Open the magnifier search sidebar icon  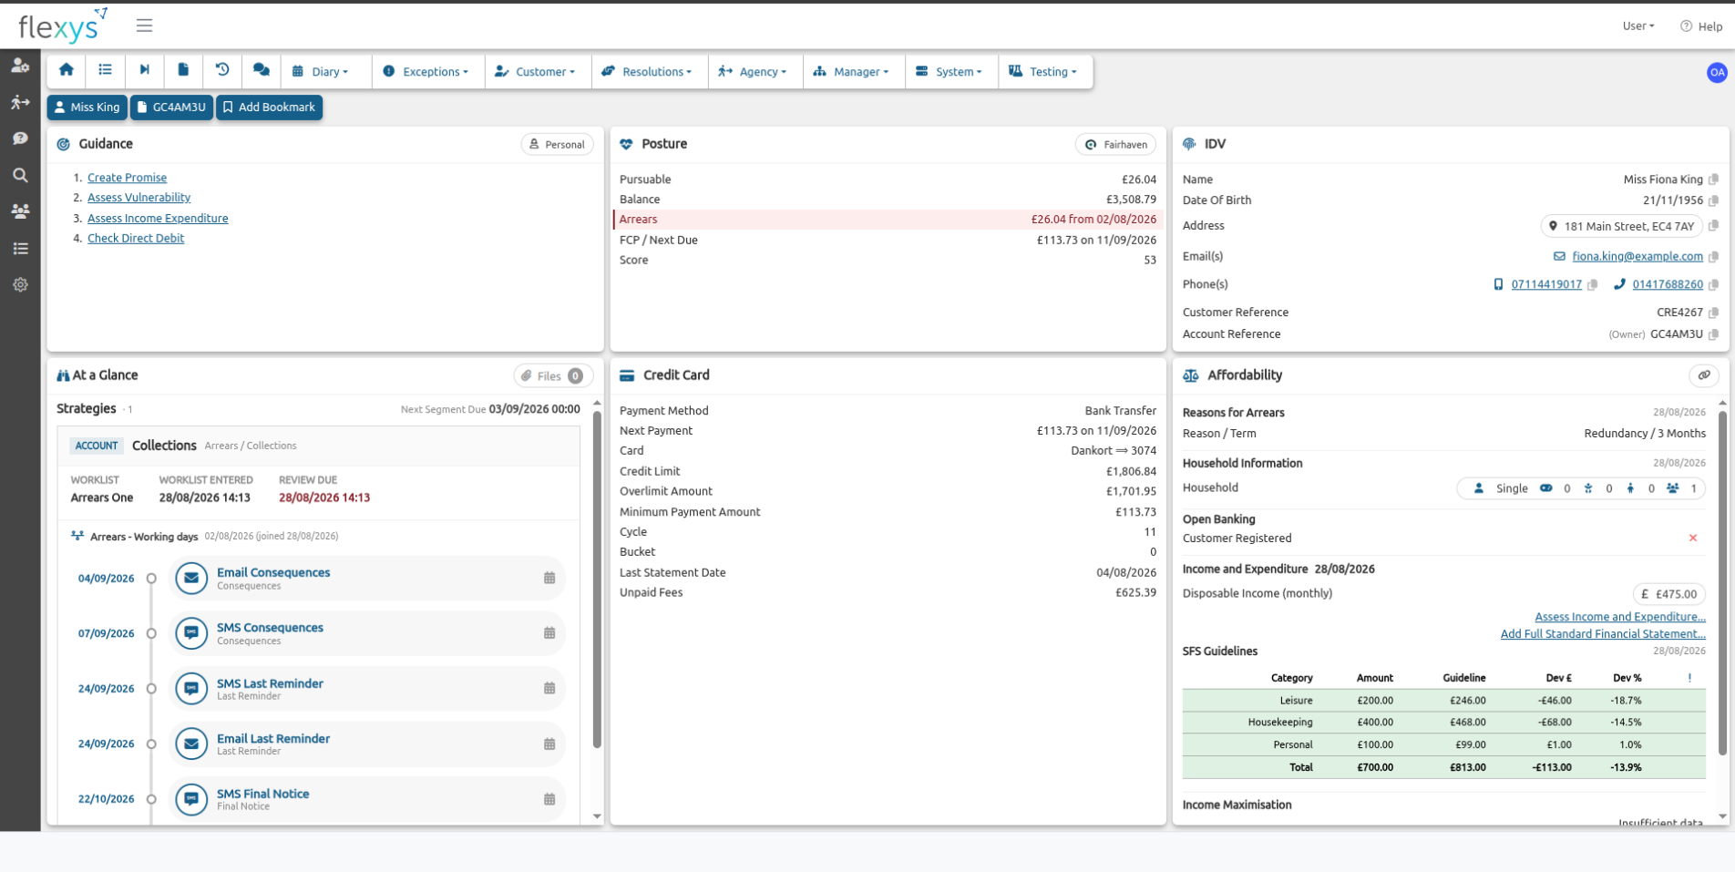(x=20, y=175)
